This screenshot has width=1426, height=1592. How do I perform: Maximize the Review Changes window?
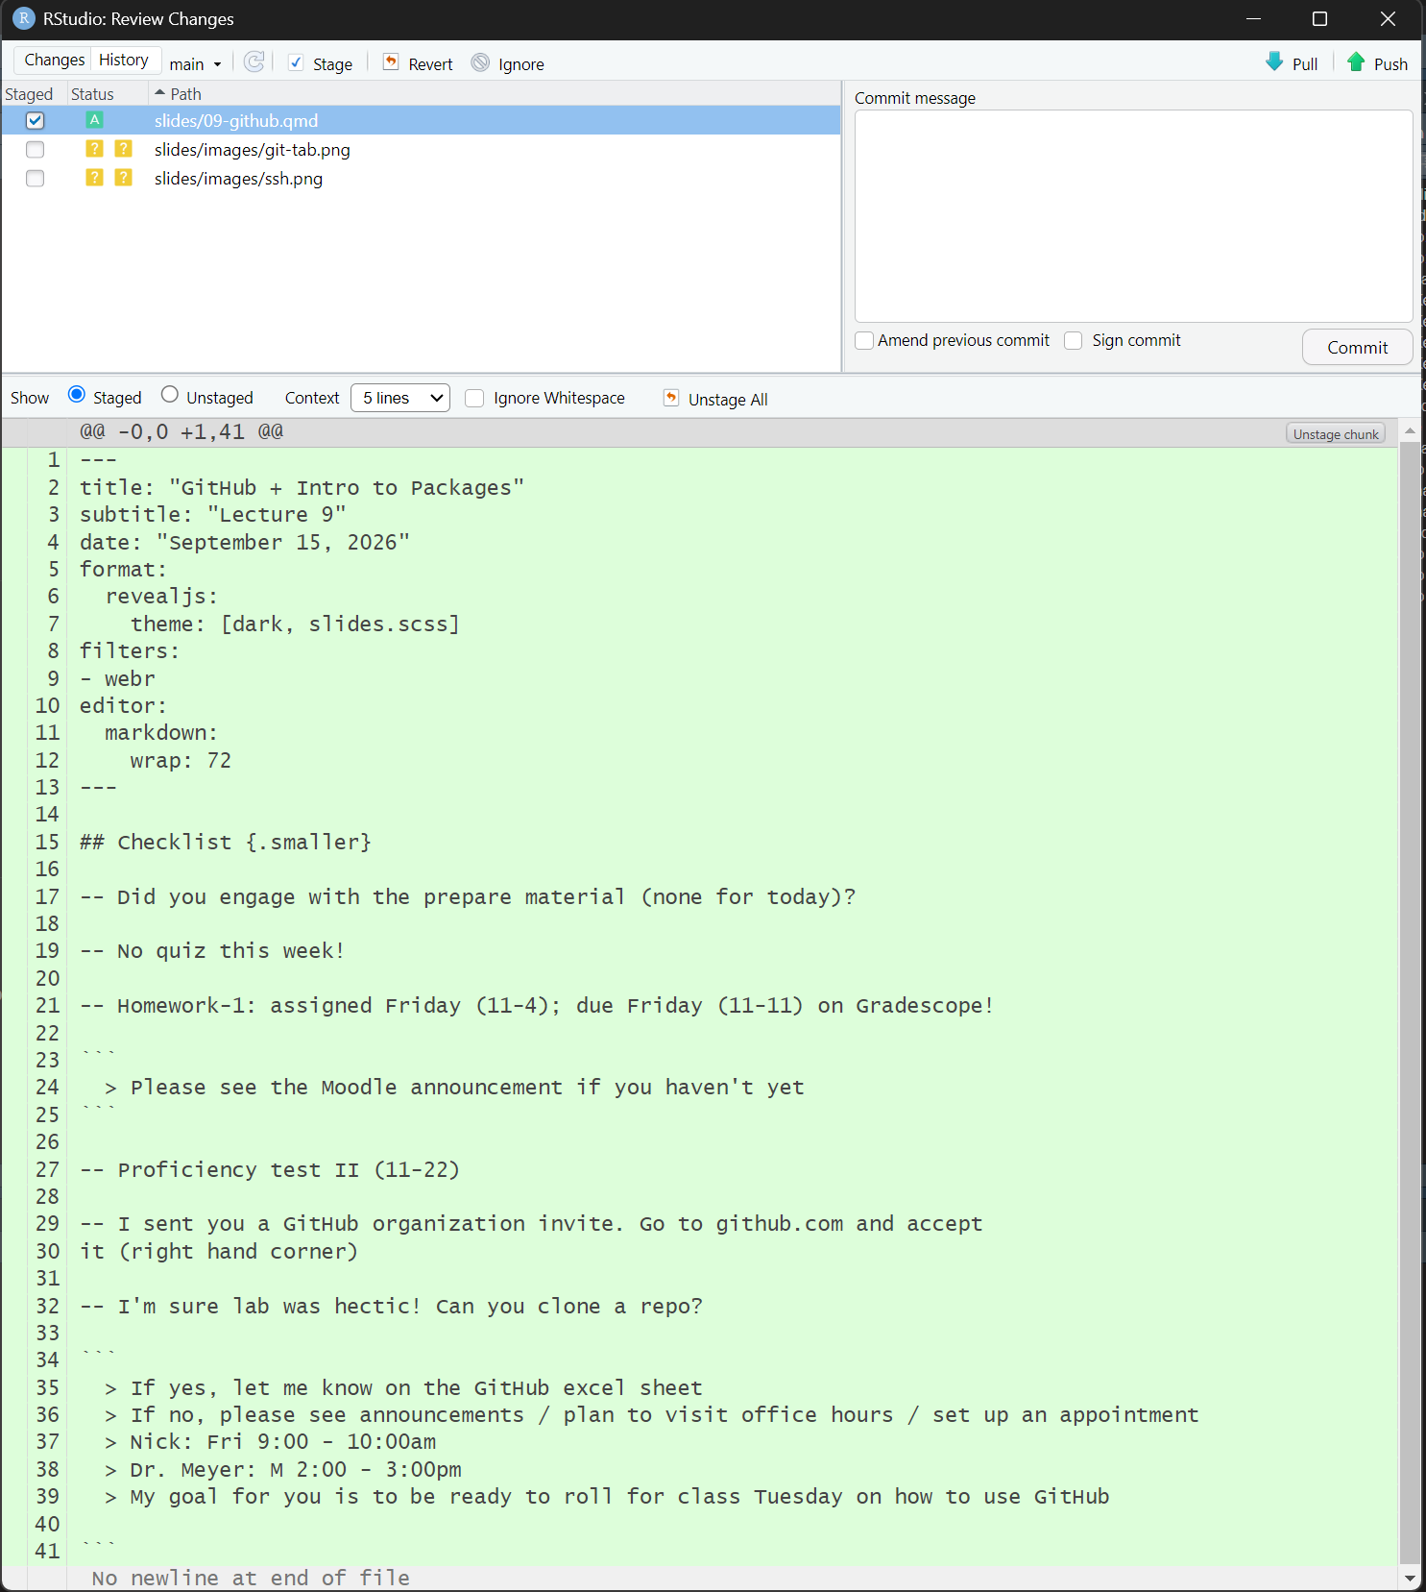(1319, 19)
